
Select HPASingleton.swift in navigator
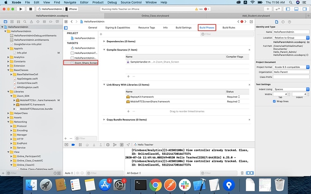27,87
